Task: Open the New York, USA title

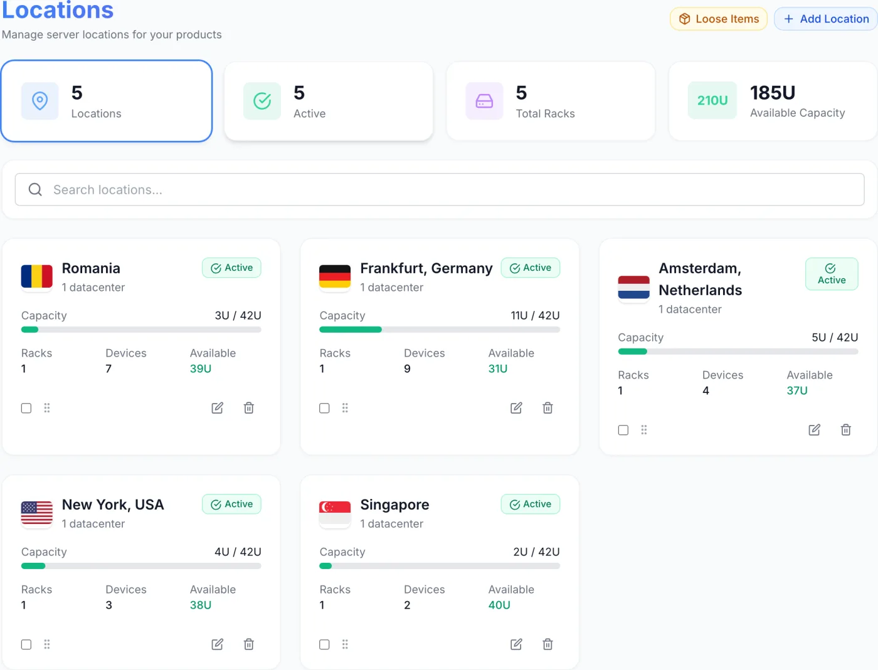Action: [x=113, y=505]
